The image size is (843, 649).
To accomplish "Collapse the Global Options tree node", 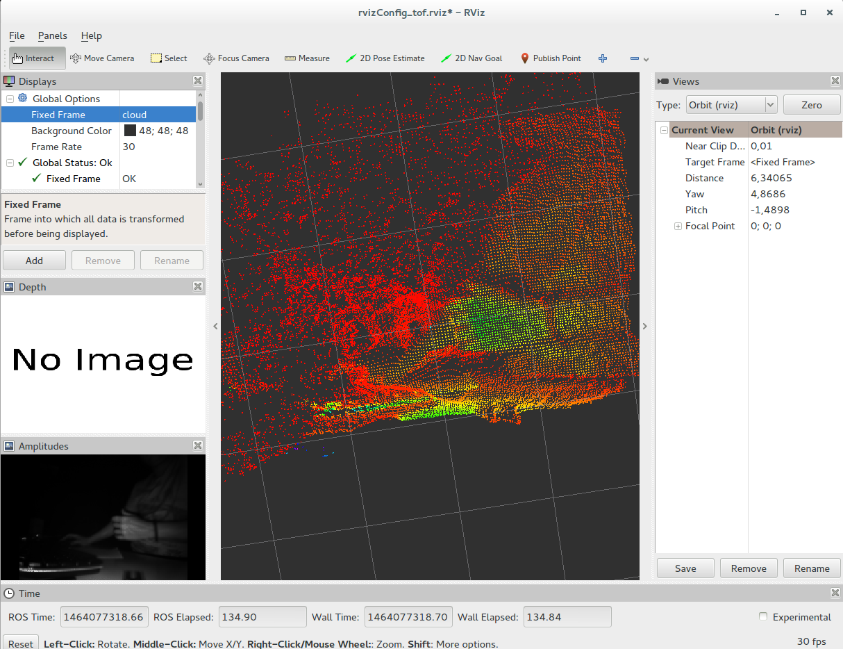I will (10, 99).
